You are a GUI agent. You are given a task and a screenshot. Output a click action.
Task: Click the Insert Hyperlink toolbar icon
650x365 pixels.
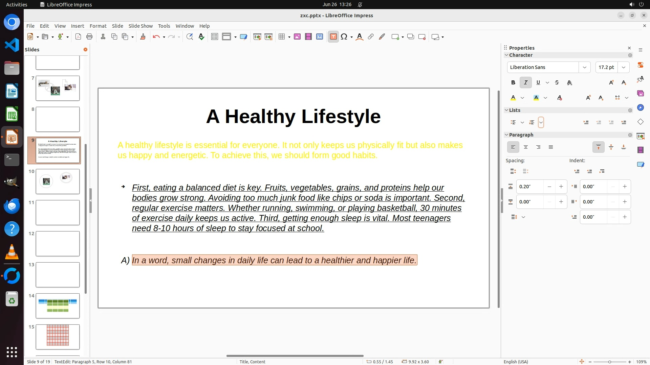point(371,37)
